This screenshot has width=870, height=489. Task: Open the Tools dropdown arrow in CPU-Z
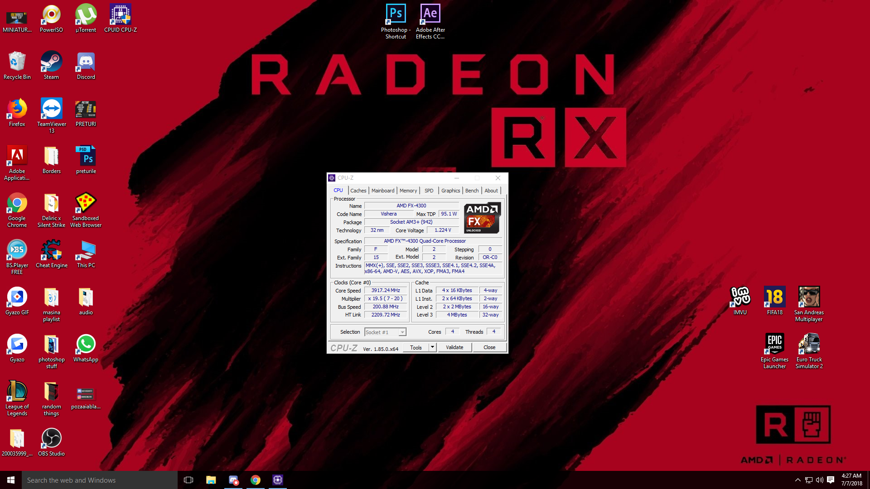[432, 347]
